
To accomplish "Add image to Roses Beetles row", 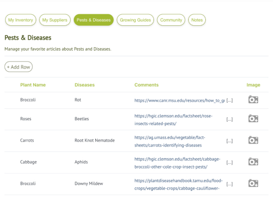I will click(253, 118).
